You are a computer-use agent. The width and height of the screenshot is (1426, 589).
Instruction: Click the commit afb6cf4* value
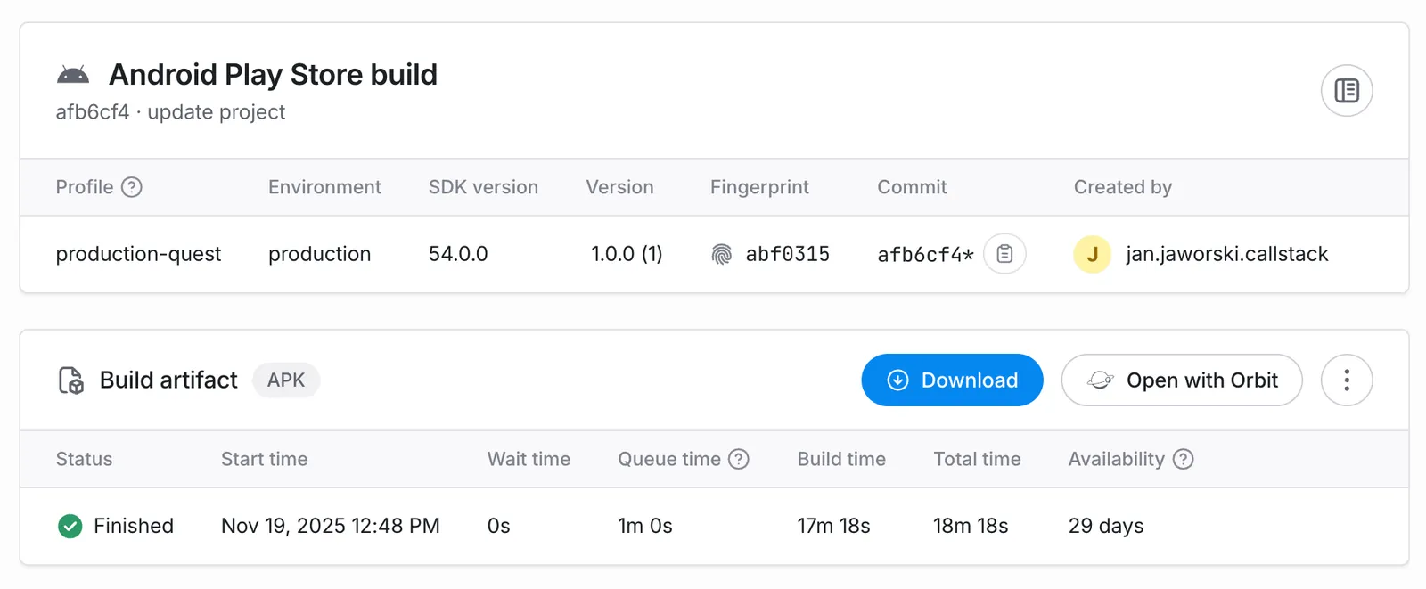[x=925, y=255]
